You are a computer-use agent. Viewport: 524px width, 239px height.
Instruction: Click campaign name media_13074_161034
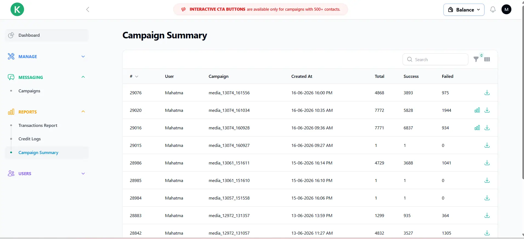coord(229,110)
